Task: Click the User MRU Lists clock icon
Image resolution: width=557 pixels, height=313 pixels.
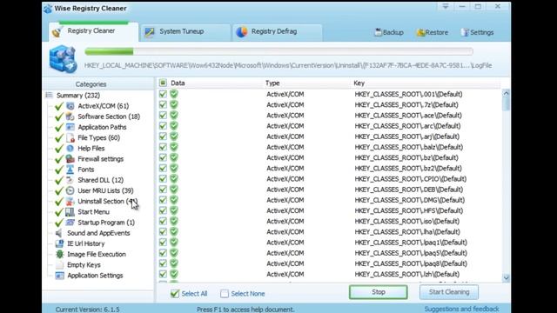Action: tap(70, 191)
